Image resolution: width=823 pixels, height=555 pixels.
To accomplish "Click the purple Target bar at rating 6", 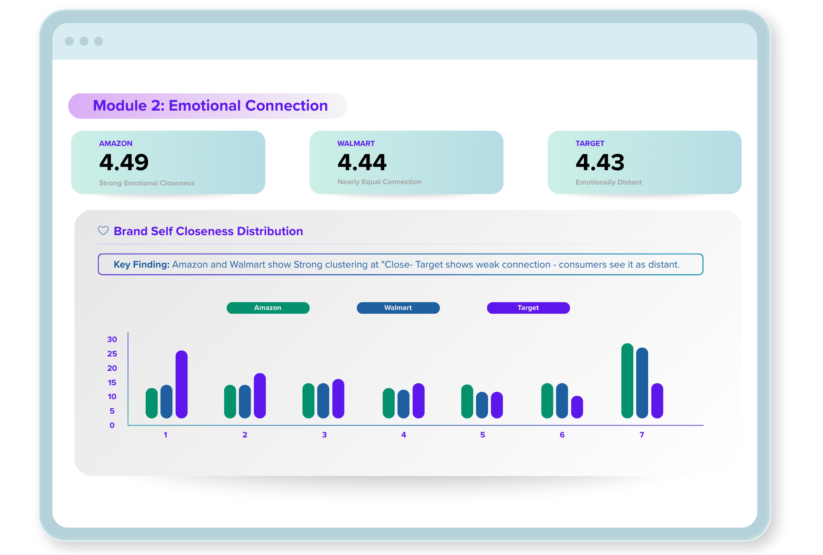I will 577,407.
